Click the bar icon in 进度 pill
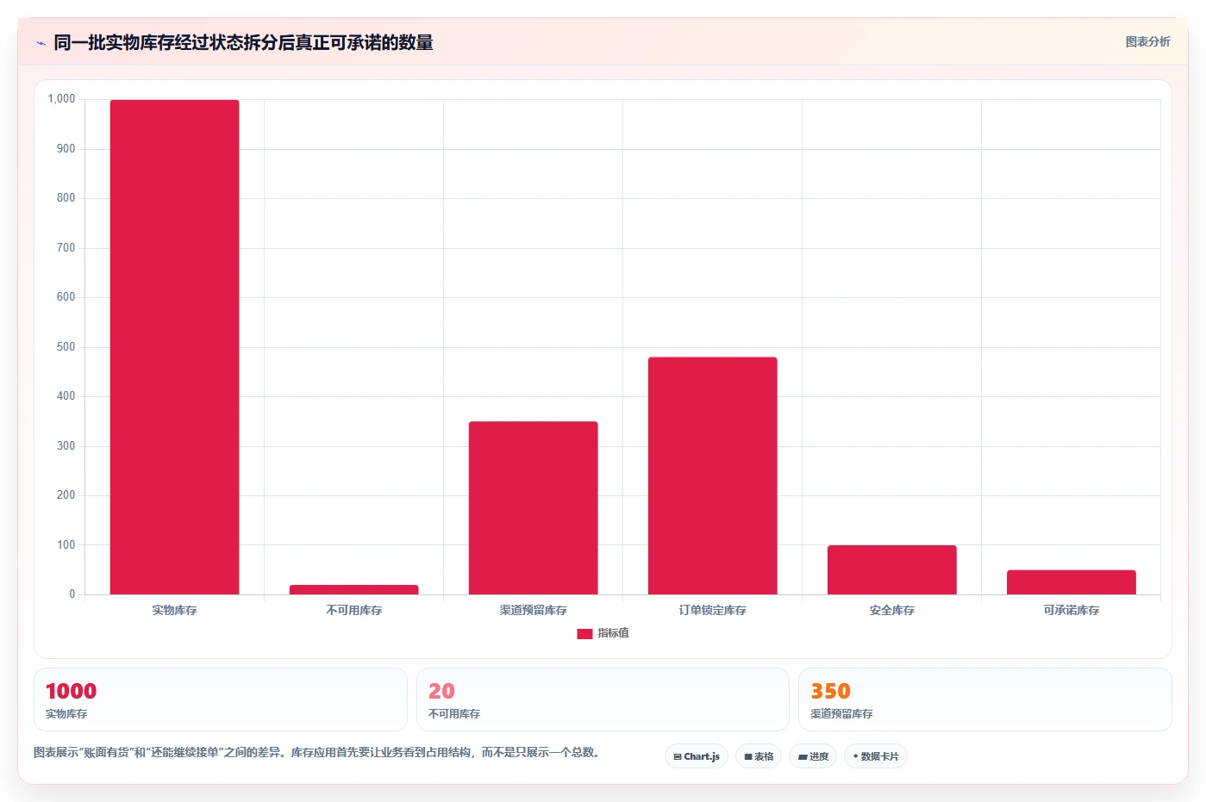 point(803,757)
